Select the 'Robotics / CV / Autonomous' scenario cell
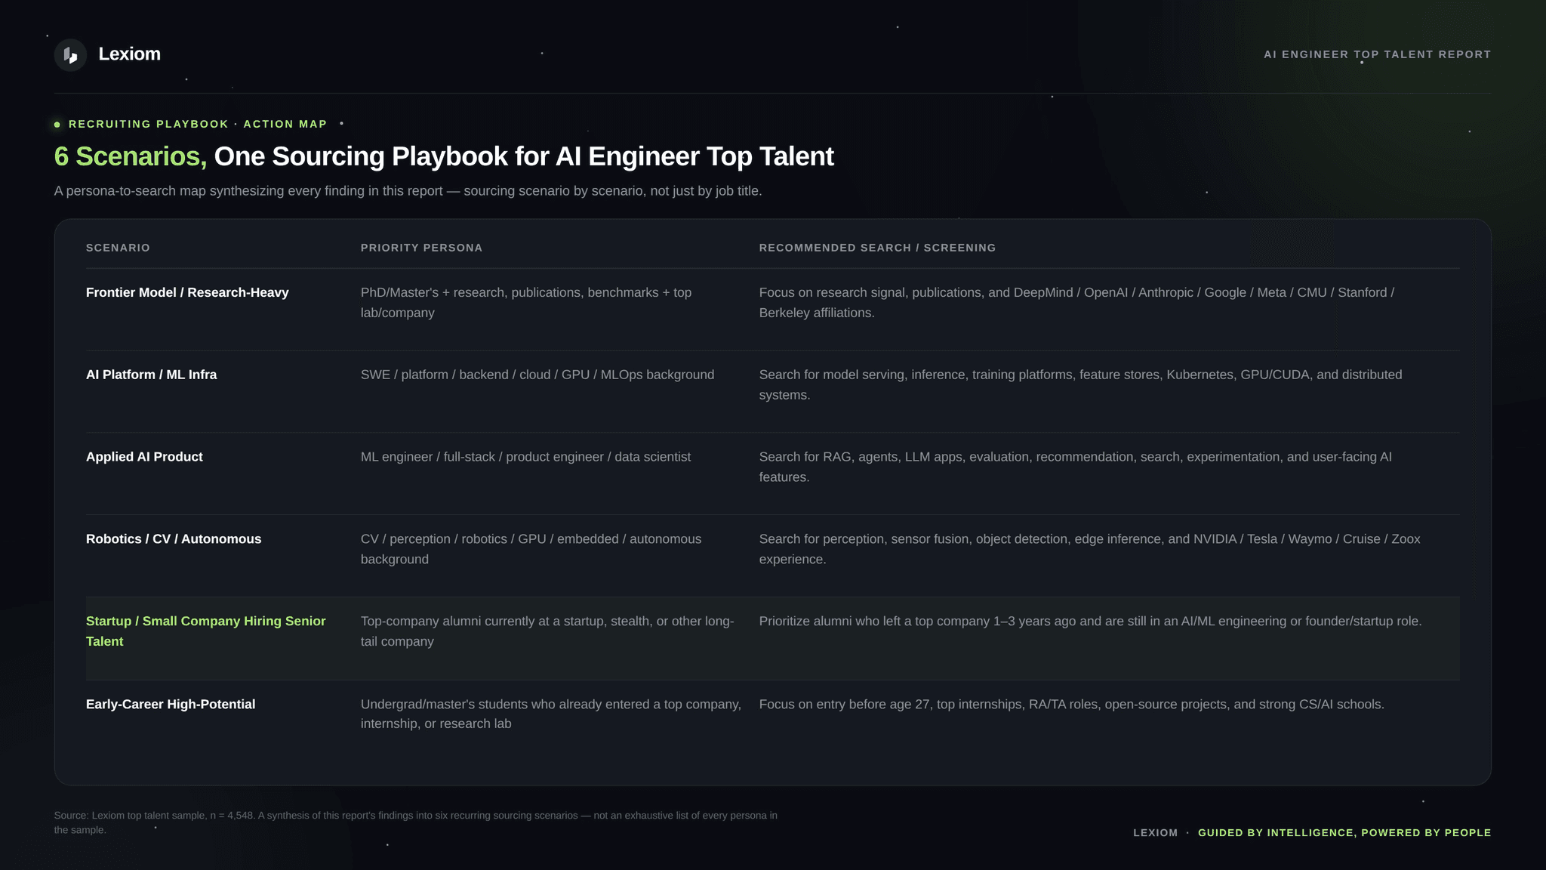Image resolution: width=1546 pixels, height=870 pixels. click(174, 539)
